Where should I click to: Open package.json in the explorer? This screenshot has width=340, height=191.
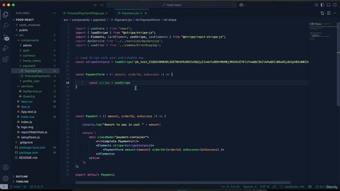click(28, 152)
